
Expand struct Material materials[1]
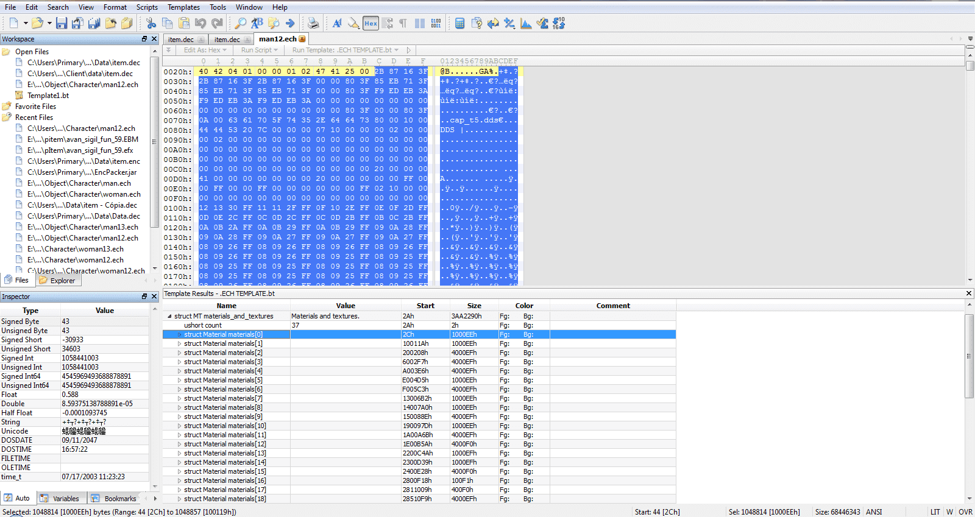point(179,343)
